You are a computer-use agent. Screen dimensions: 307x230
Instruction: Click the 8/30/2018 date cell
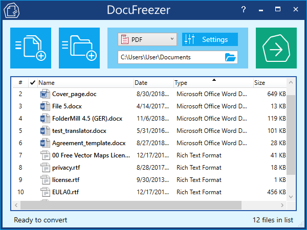point(152,94)
